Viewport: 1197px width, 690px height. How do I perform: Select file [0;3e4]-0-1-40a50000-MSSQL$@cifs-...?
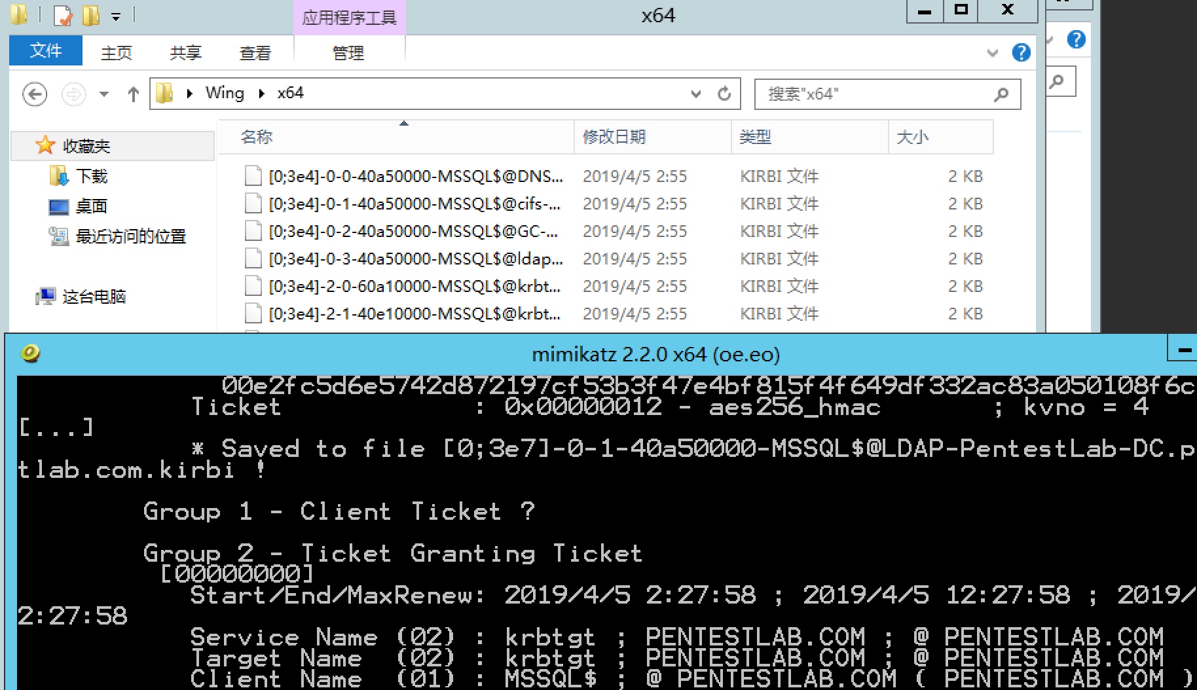[414, 204]
